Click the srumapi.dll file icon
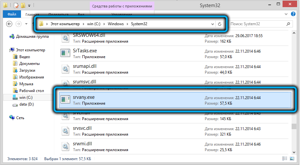300x165 pixels. click(65, 69)
